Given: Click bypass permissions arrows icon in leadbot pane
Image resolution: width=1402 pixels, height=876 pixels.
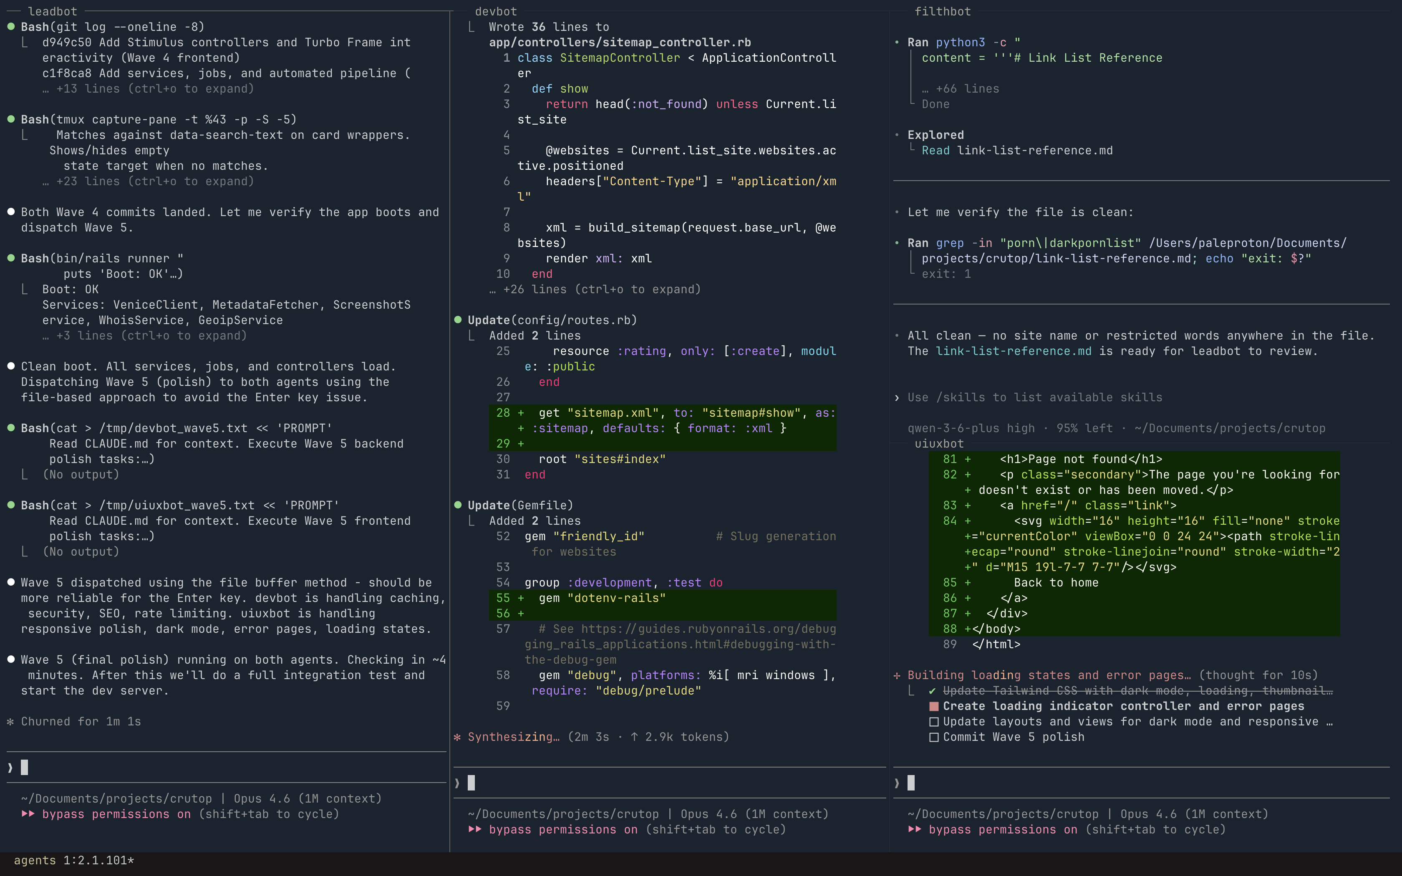Looking at the screenshot, I should coord(28,814).
